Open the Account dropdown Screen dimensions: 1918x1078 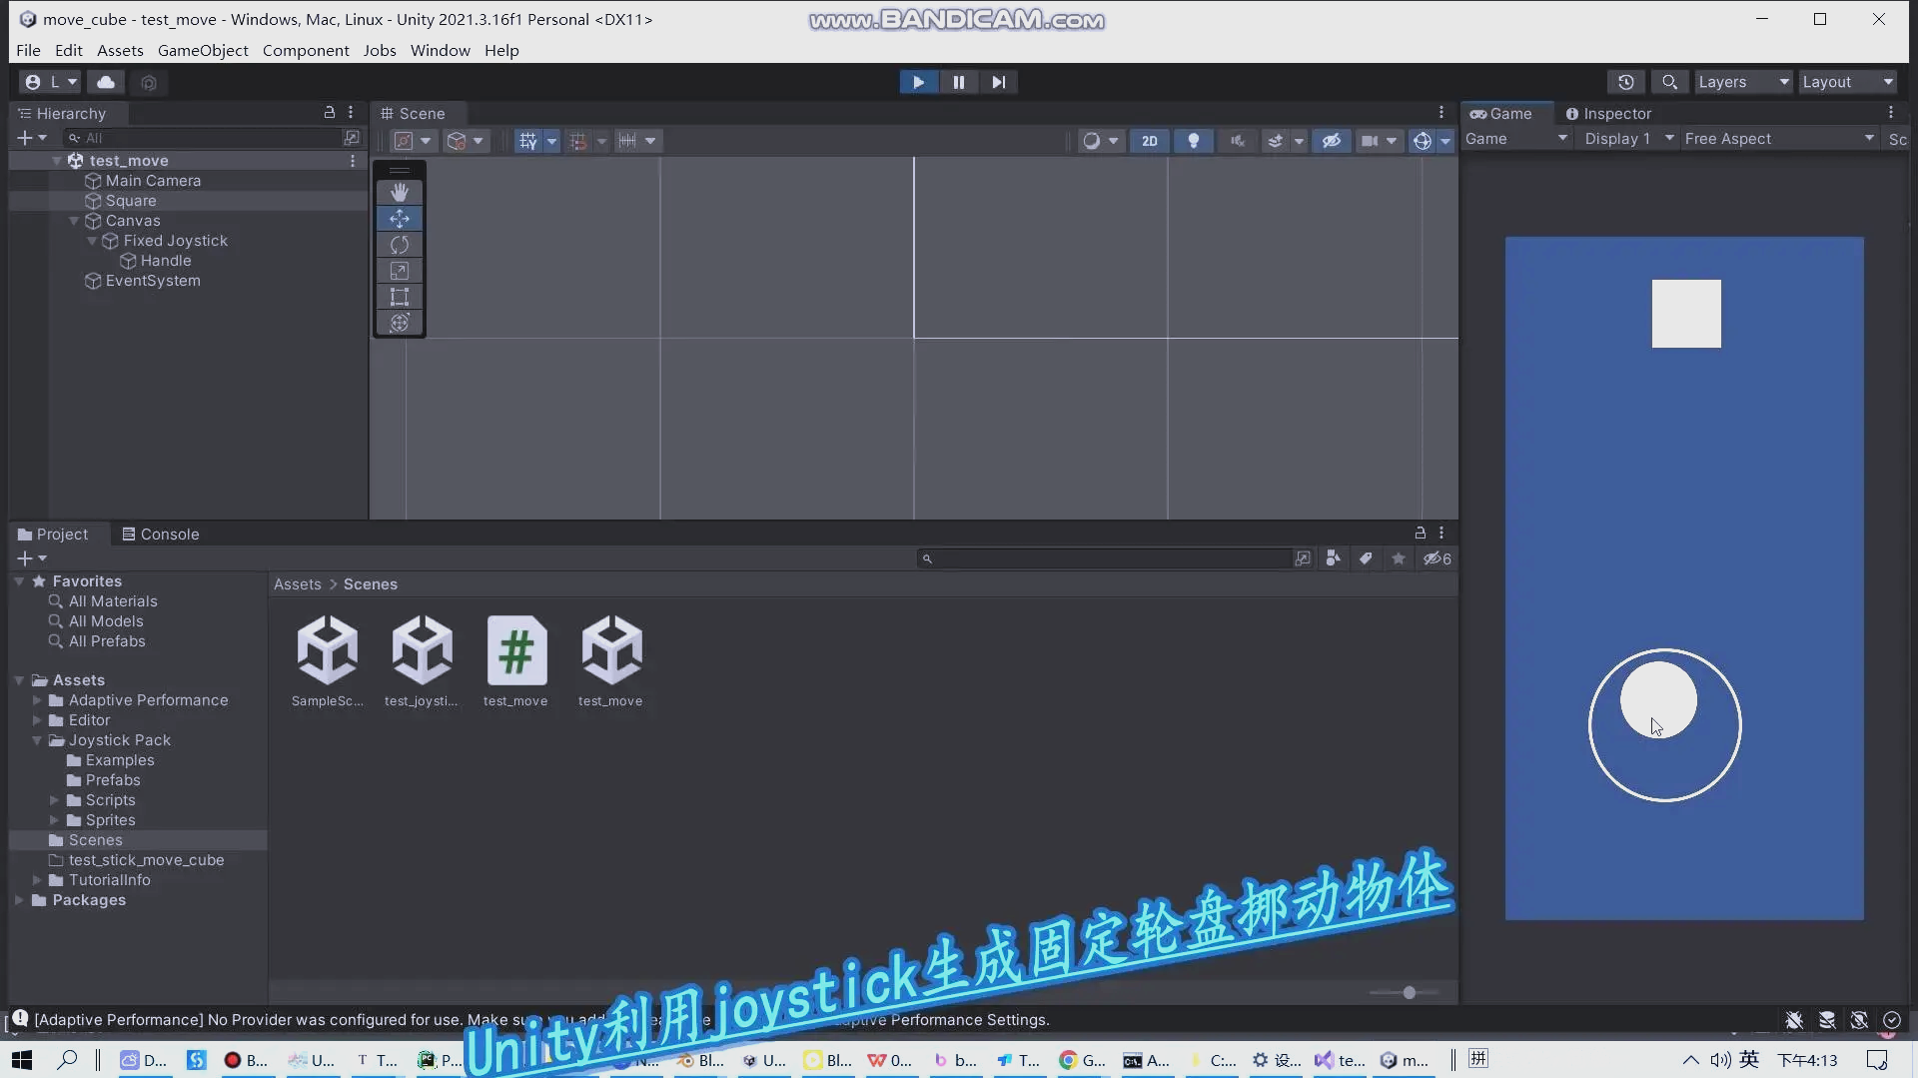pos(50,82)
